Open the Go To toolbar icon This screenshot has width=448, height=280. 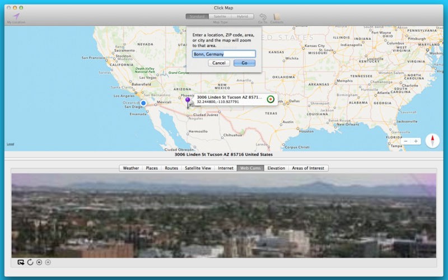pyautogui.click(x=263, y=17)
